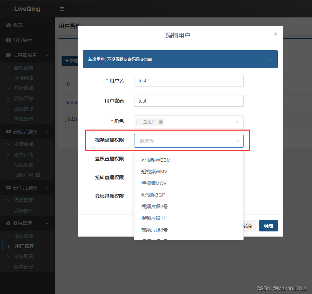Select 视频片段2号 from the list

(x=188, y=206)
